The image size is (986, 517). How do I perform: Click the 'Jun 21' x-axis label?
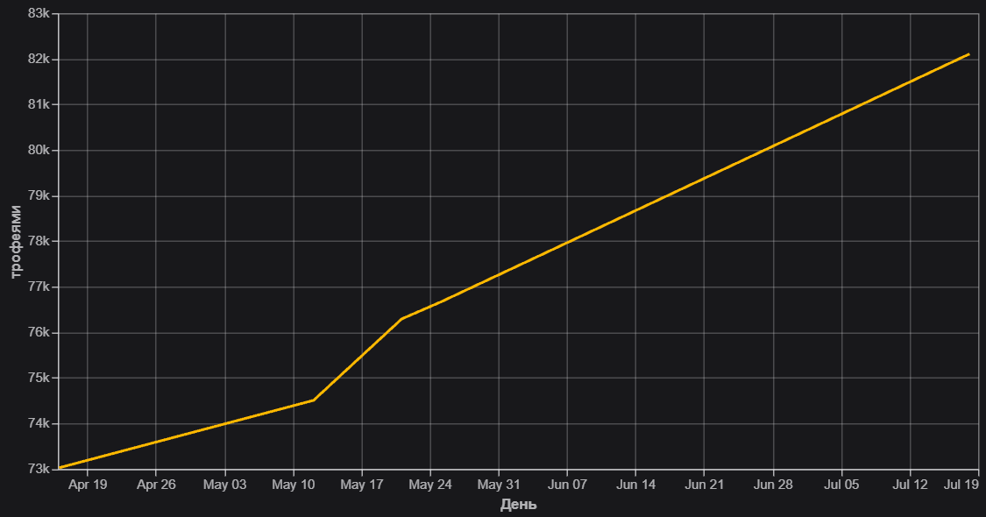click(705, 485)
